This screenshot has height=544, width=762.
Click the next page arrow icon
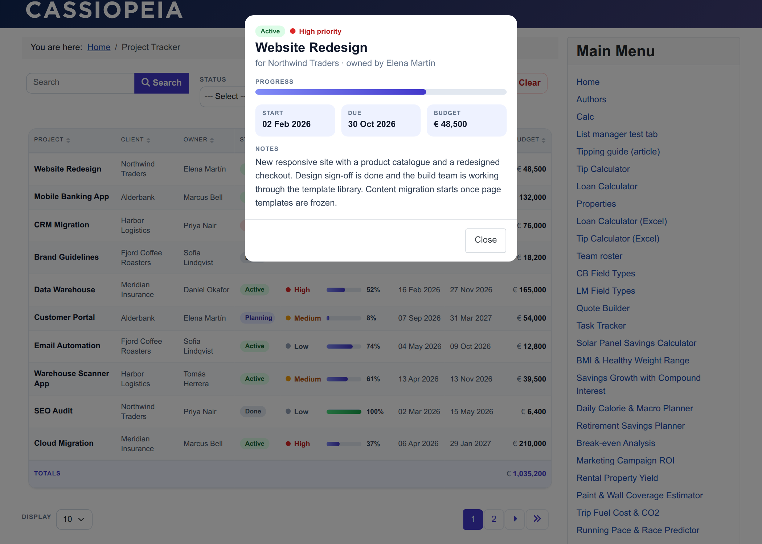pos(515,519)
